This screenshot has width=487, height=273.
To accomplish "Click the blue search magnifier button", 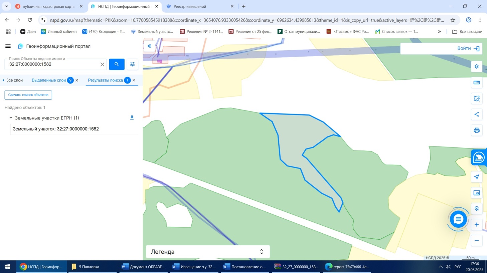I will click(x=117, y=64).
